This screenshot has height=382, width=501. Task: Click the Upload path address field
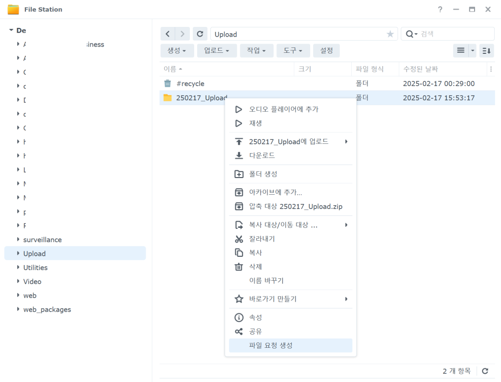304,34
